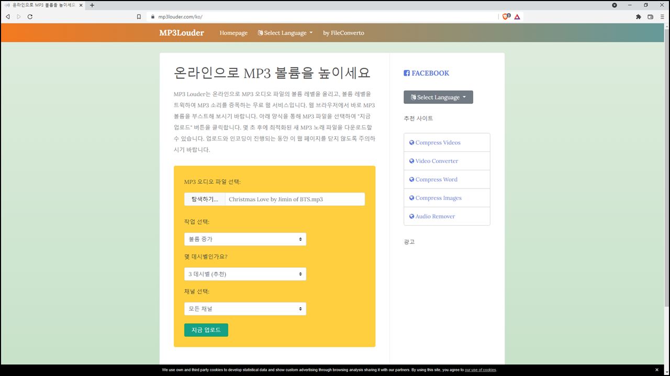The image size is (670, 376).
Task: Click the label 작업 선택:
Action: [197, 221]
